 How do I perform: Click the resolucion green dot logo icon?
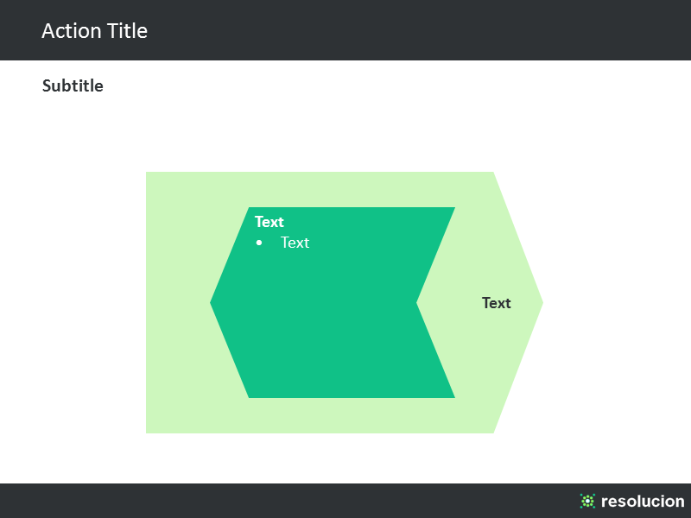click(587, 501)
